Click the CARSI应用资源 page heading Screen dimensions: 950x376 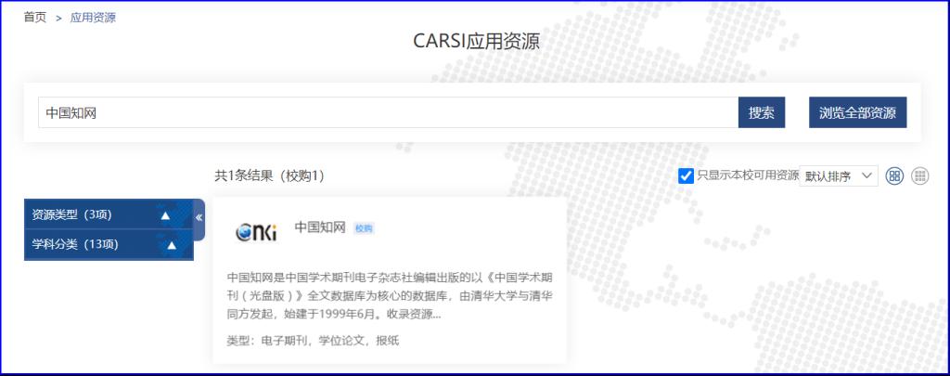(475, 41)
